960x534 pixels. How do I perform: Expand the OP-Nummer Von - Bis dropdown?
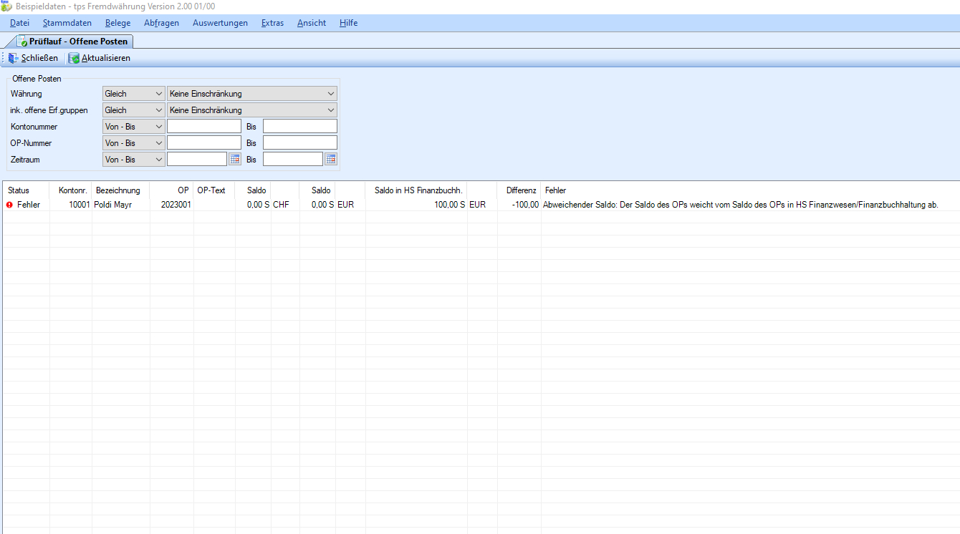pyautogui.click(x=133, y=143)
